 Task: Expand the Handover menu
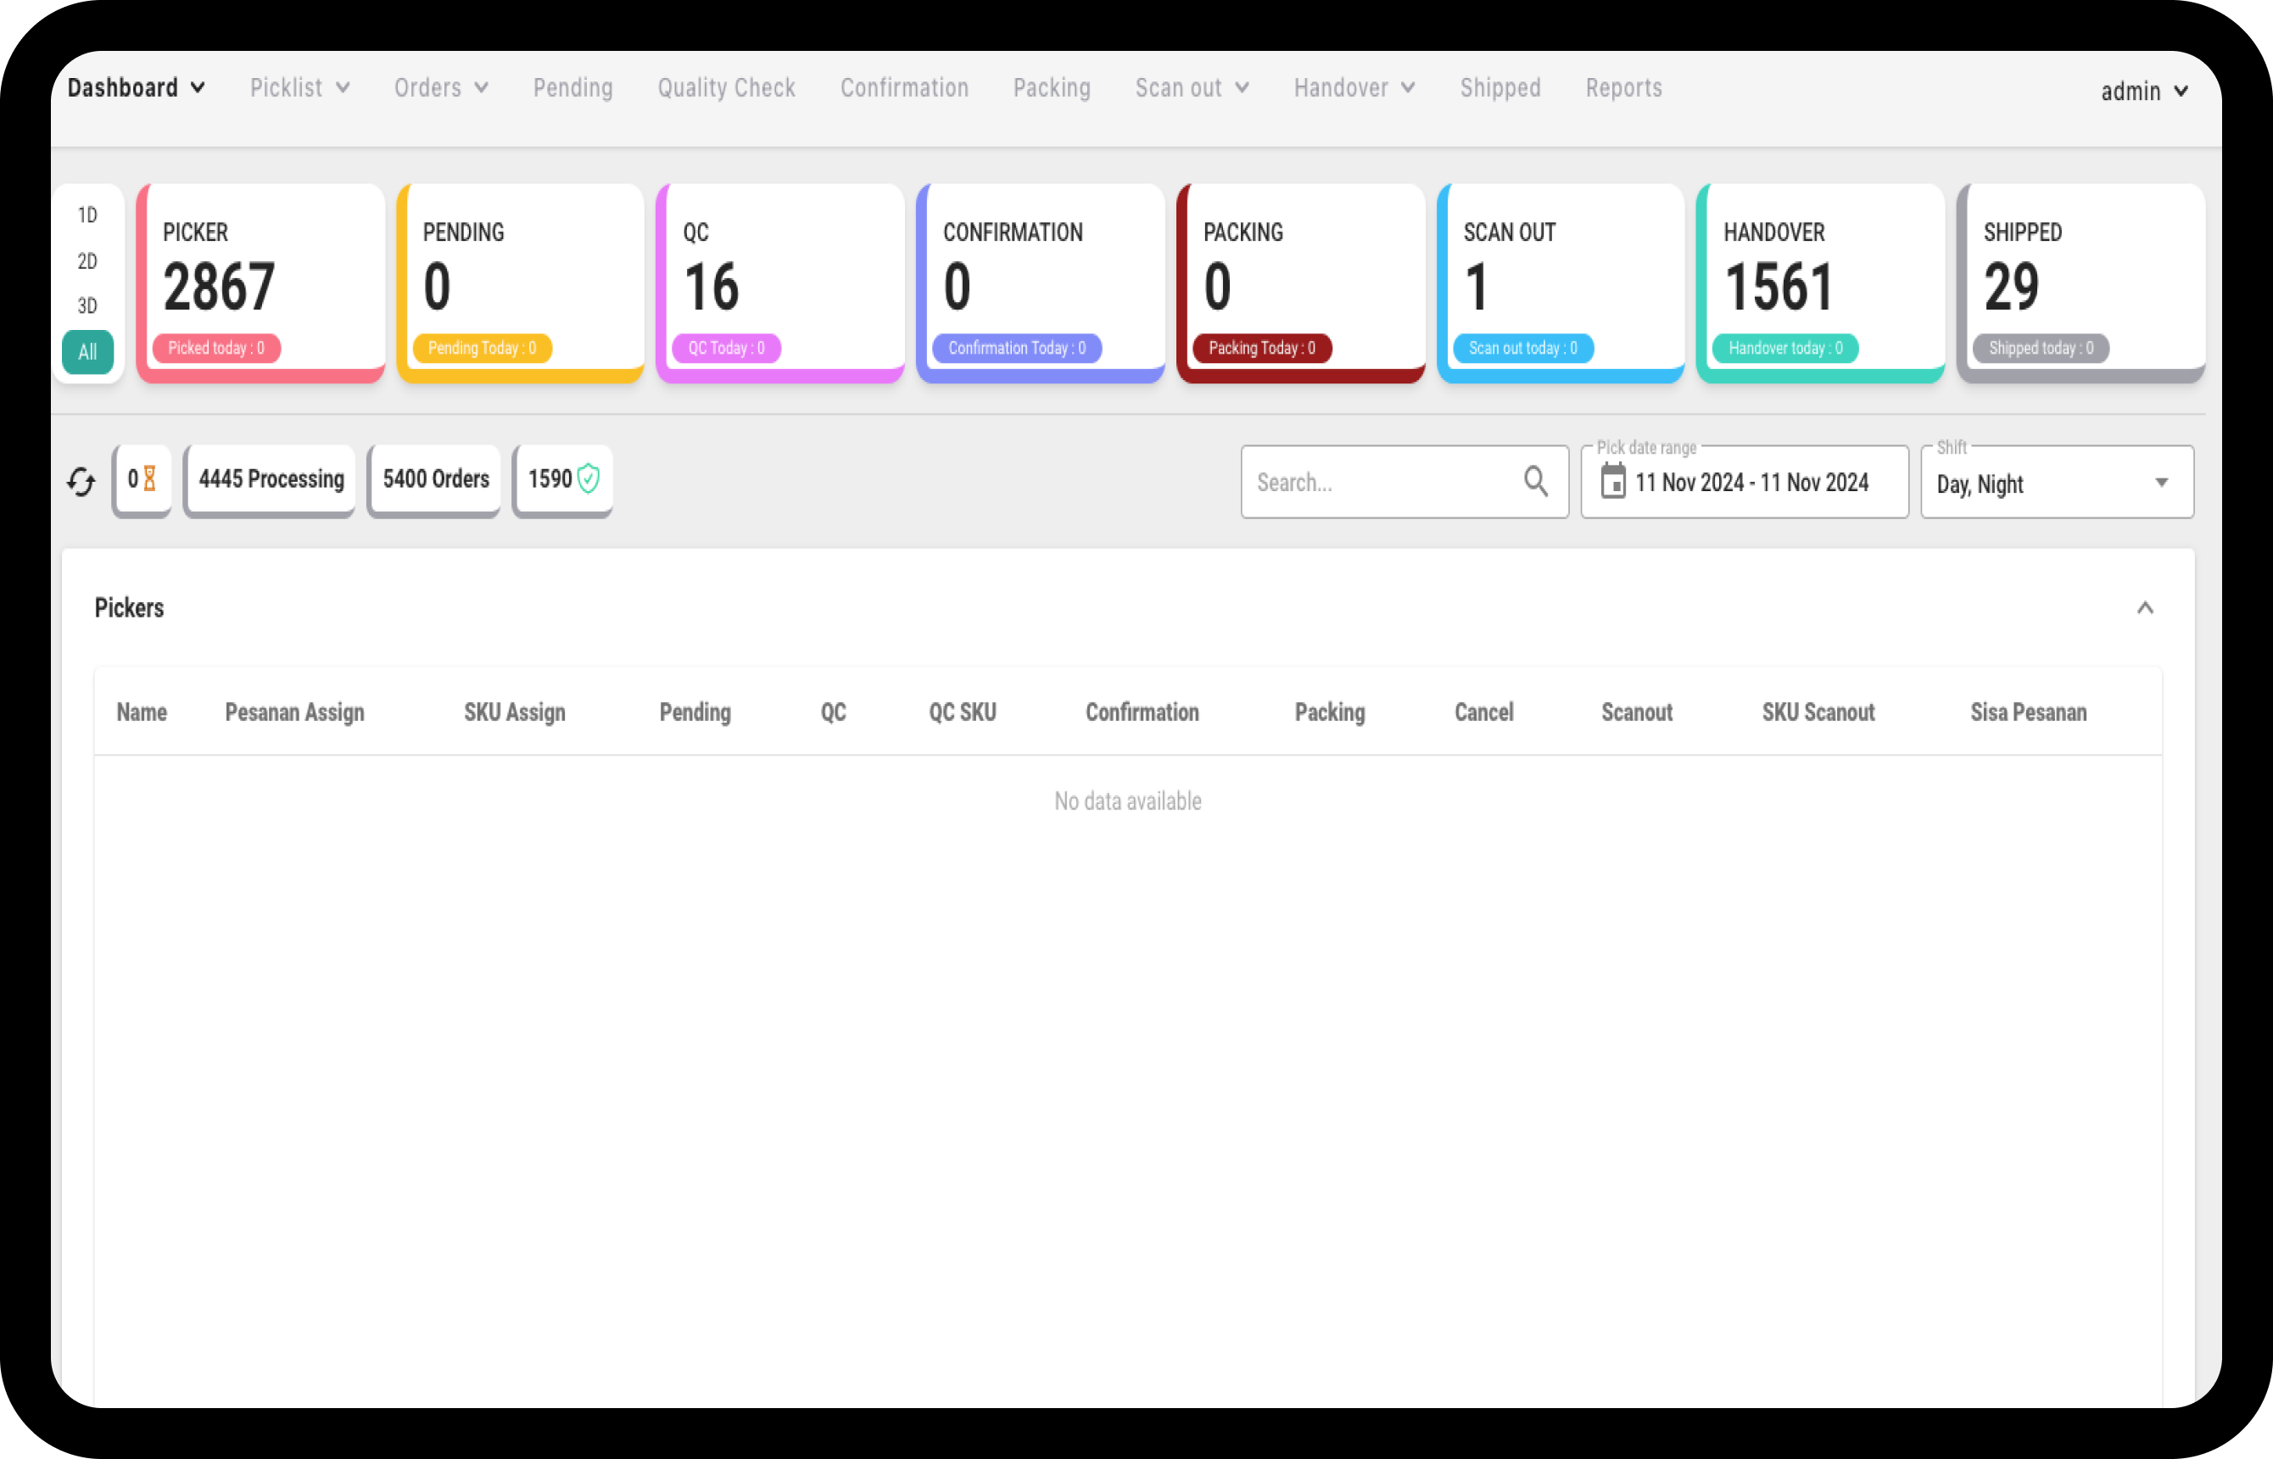click(1354, 88)
